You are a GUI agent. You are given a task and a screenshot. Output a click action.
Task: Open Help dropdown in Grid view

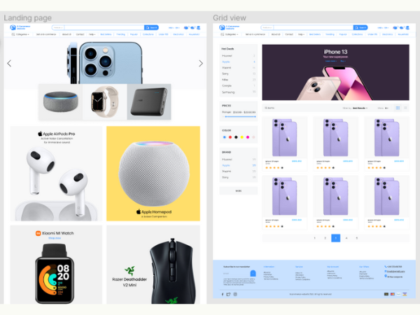pyautogui.click(x=301, y=34)
